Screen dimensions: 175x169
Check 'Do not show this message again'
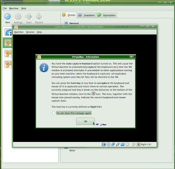tap(53, 113)
